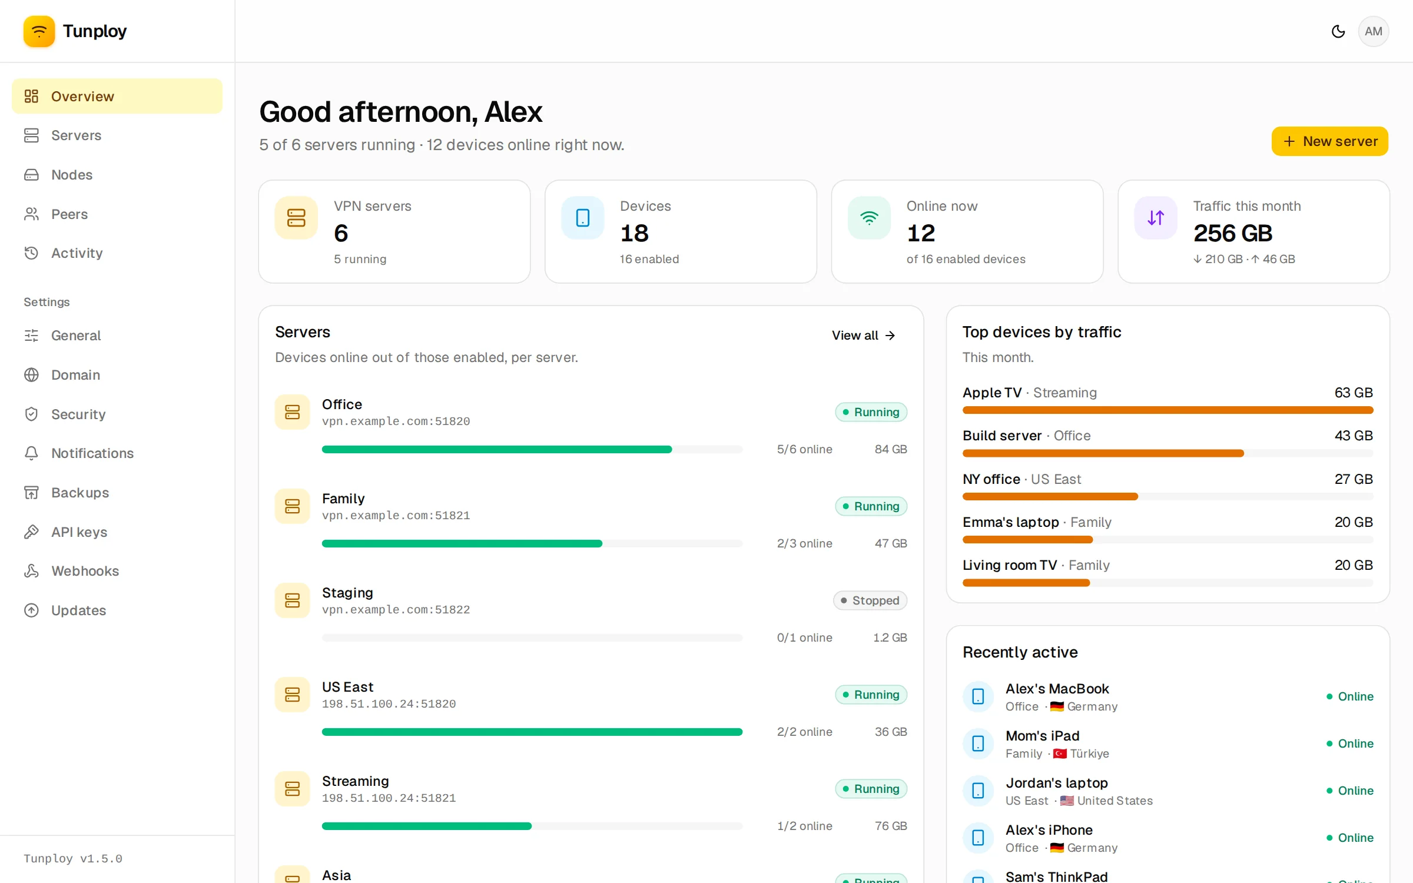The image size is (1413, 883).
Task: Click the Overview grid icon in the sidebar
Action: [x=31, y=96]
